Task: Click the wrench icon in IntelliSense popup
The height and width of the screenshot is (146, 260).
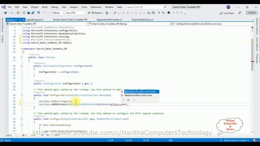Action: click(123, 100)
